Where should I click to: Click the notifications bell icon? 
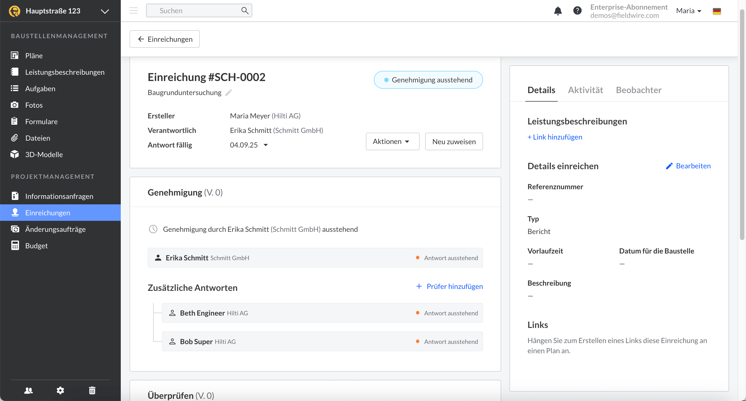point(558,11)
